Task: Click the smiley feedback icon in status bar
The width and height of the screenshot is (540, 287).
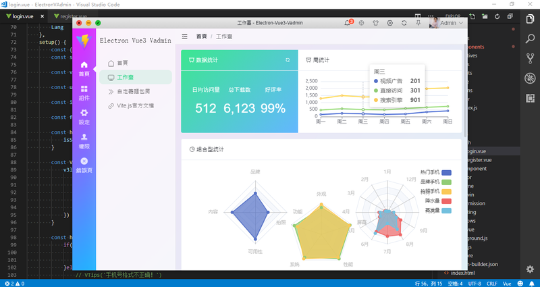Action: 520,284
